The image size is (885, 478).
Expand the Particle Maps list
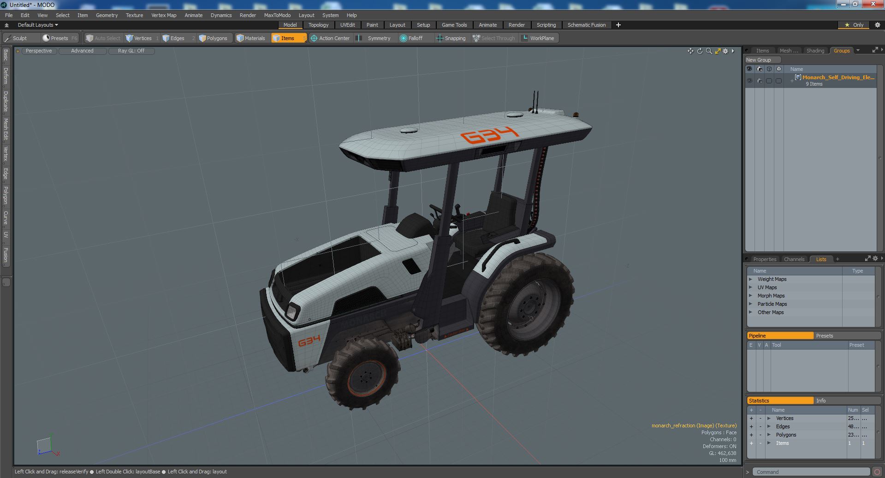pos(750,304)
